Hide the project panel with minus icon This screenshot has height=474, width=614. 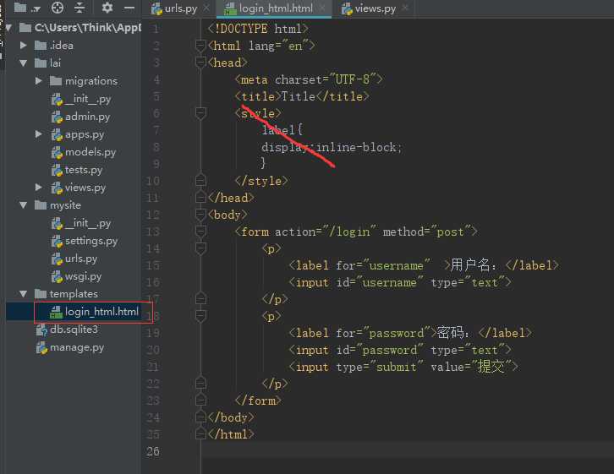tap(129, 8)
